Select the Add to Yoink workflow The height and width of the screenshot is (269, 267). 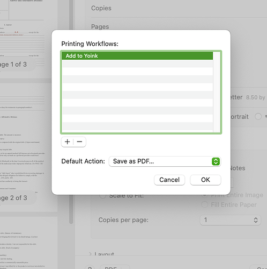(137, 56)
